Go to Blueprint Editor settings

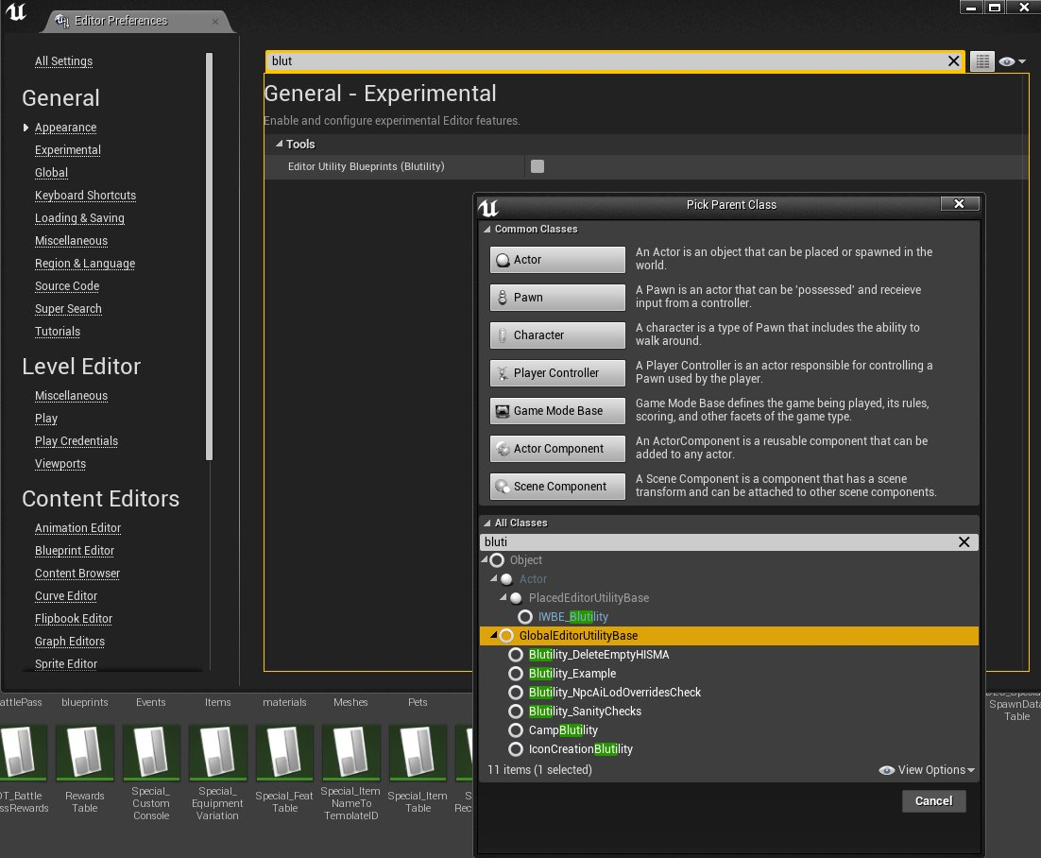click(75, 551)
